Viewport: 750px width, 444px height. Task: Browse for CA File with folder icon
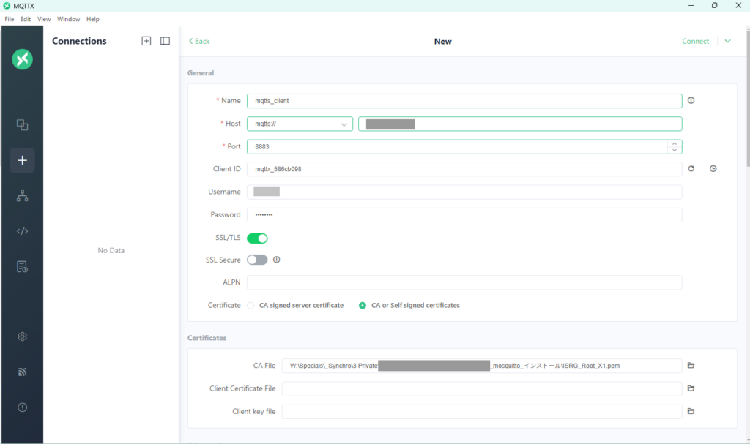click(x=691, y=365)
